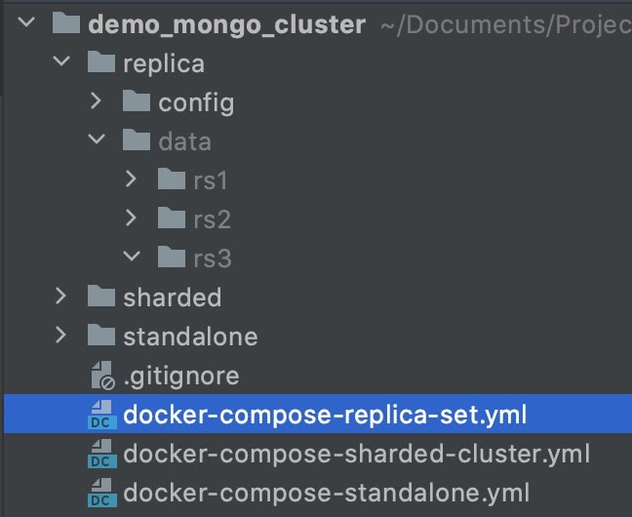632x517 pixels.
Task: Select the .gitignore file name
Action: pos(181,377)
